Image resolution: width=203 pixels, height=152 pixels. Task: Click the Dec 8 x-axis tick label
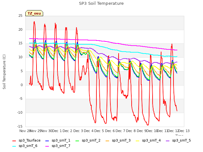click(x=131, y=131)
